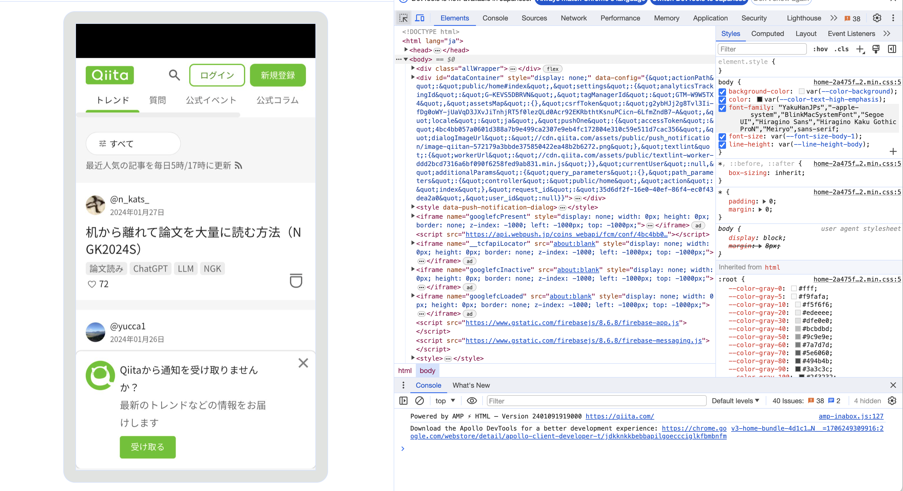Open console settings gear icon

click(892, 401)
